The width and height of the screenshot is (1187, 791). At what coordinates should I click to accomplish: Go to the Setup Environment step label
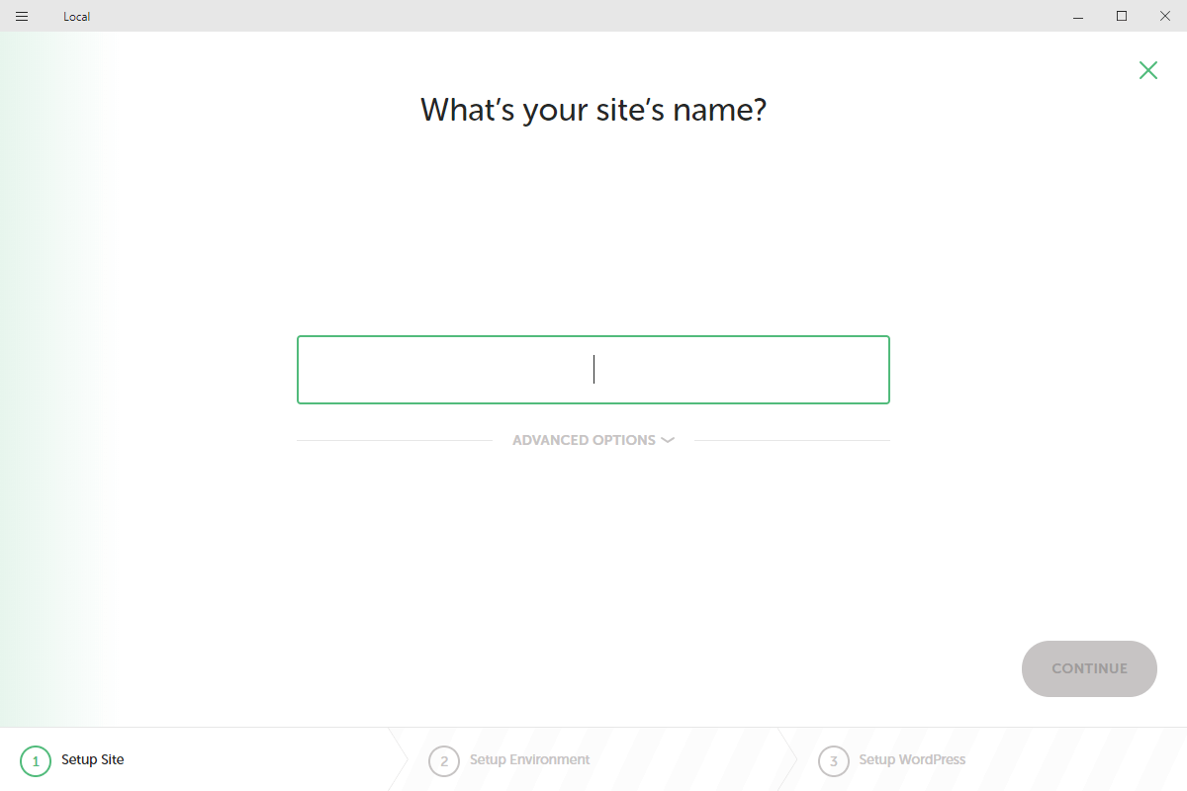coord(529,759)
